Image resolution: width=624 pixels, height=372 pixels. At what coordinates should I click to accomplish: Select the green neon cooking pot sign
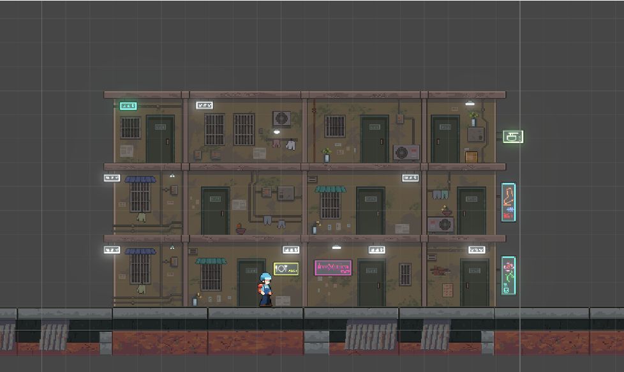512,137
